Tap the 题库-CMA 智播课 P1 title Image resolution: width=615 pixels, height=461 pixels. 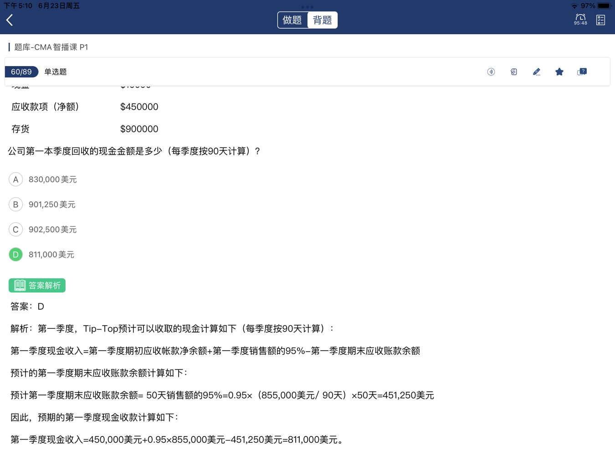[51, 47]
